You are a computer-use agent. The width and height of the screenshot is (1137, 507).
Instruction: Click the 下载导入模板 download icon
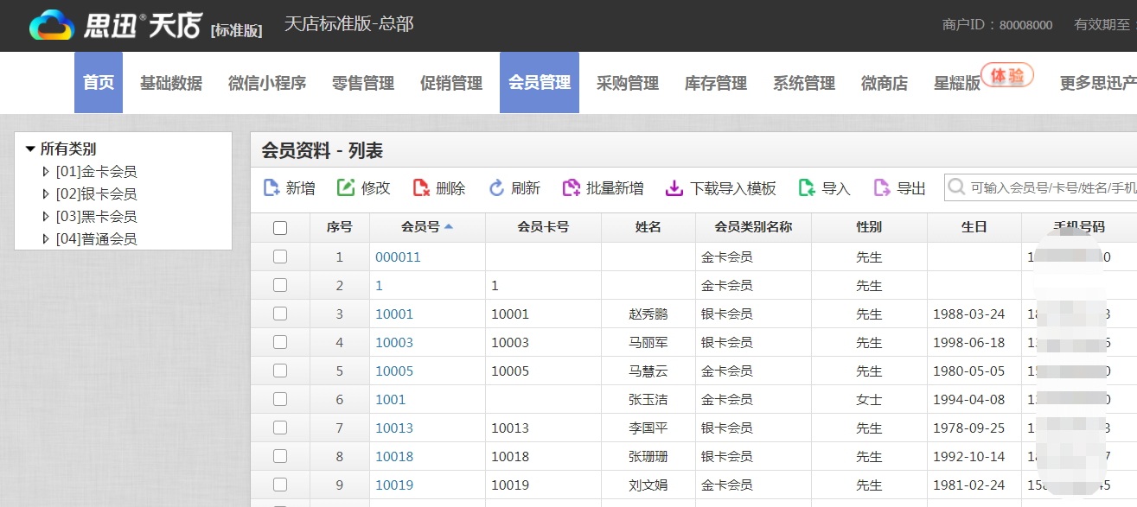[674, 187]
